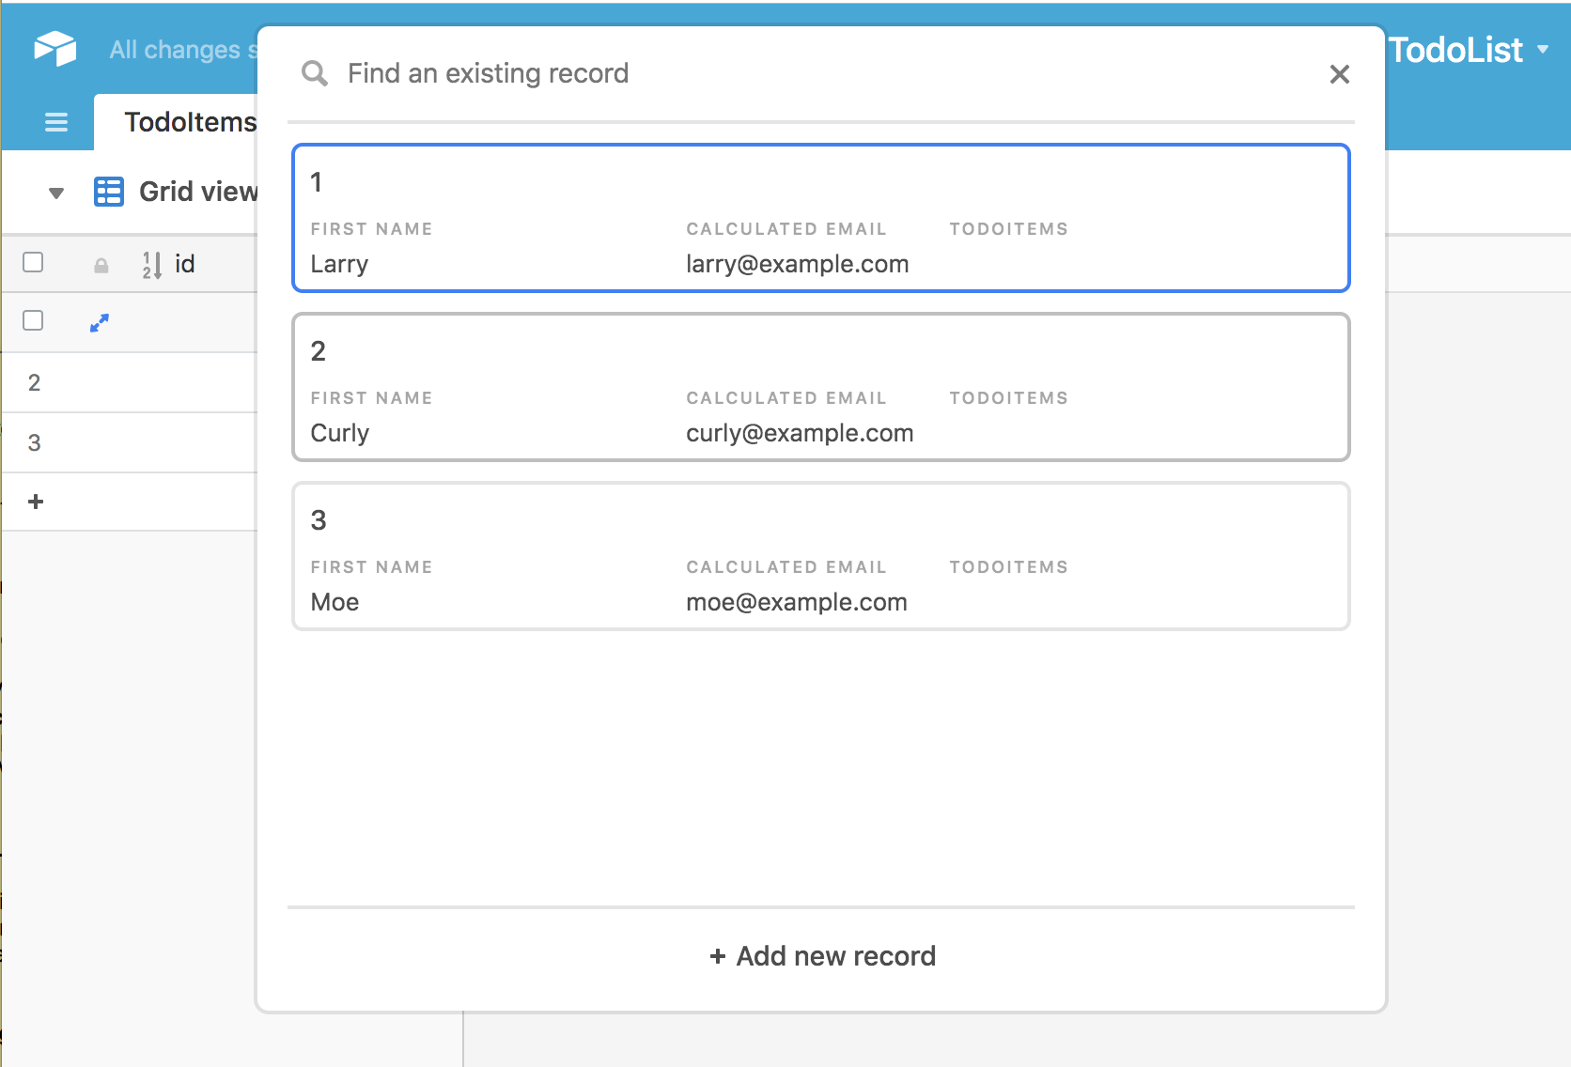Select the Larry record card
Screen dimensions: 1571x1067
[x=820, y=218]
